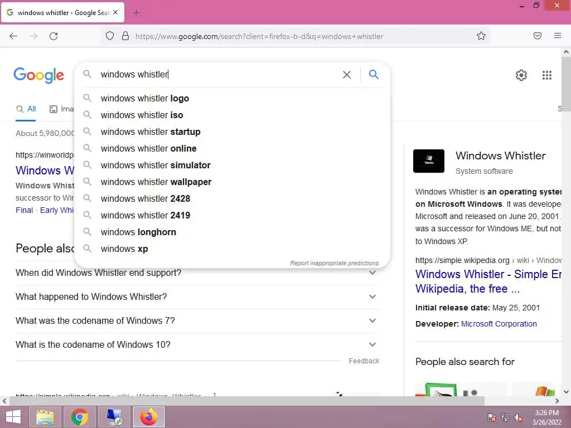Click the Feedback link
The image size is (571, 428).
(x=364, y=361)
